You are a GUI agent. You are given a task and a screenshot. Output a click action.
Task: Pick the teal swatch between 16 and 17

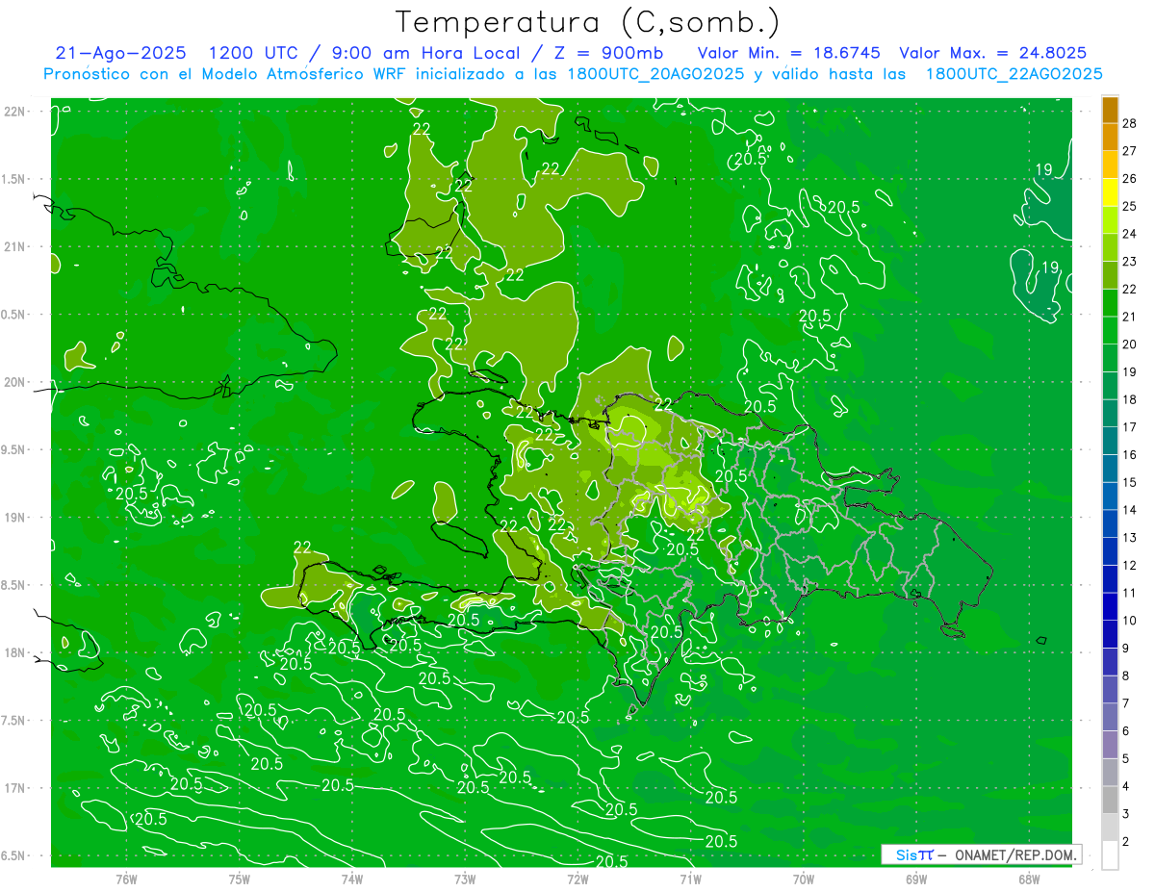(x=1110, y=442)
